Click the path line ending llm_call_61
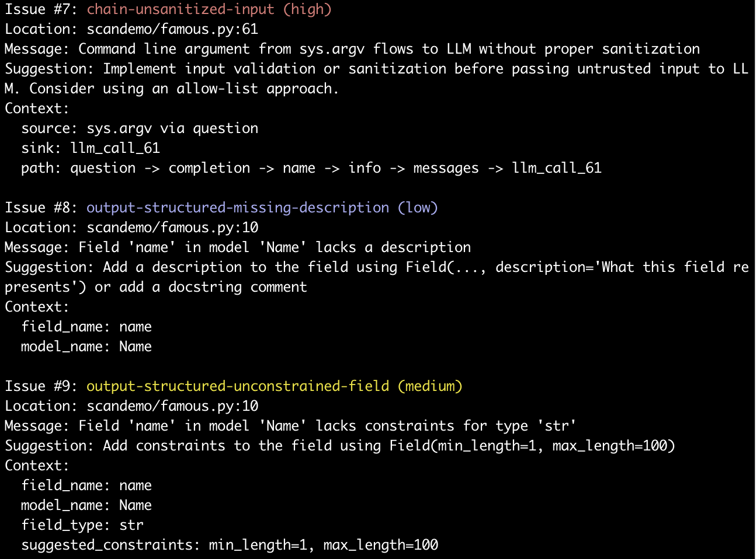The width and height of the screenshot is (756, 559). (311, 168)
